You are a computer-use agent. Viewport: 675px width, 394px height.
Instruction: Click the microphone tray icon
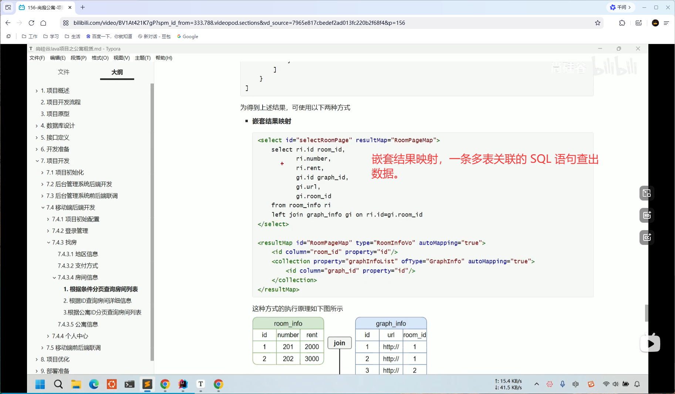point(563,384)
